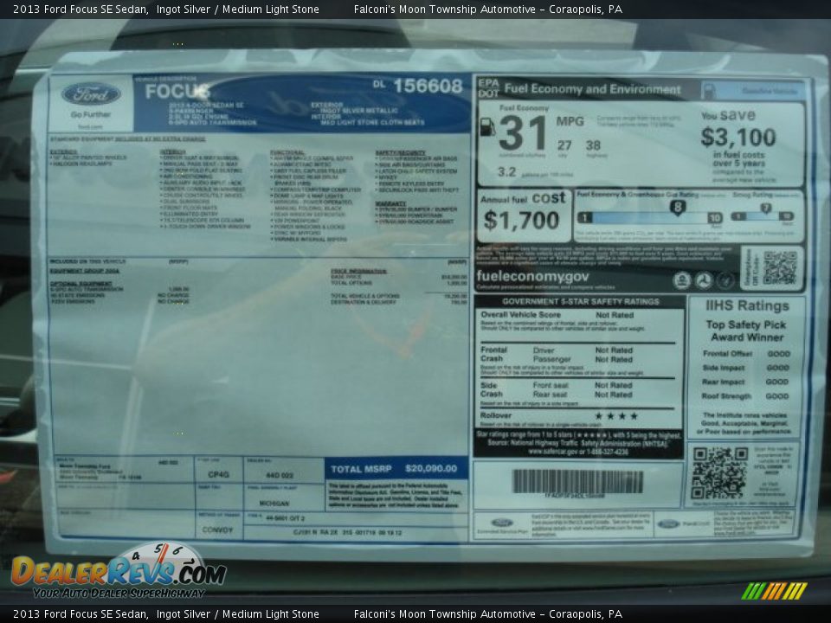
Task: Click the pointer on the Greenhouse Gas rating scale
Action: tap(678, 206)
